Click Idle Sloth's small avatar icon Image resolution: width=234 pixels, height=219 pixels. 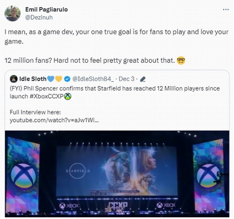tap(13, 79)
